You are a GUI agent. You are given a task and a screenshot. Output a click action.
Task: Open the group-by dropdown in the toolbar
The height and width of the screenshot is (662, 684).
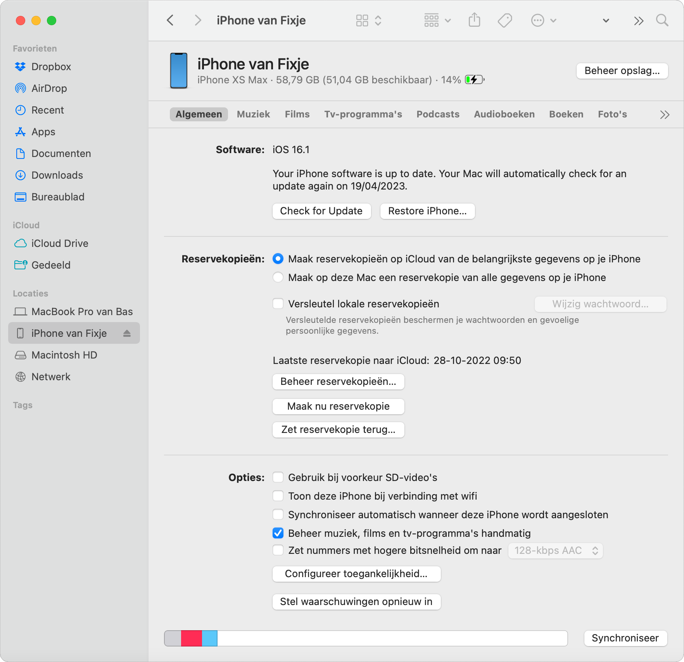tap(437, 20)
